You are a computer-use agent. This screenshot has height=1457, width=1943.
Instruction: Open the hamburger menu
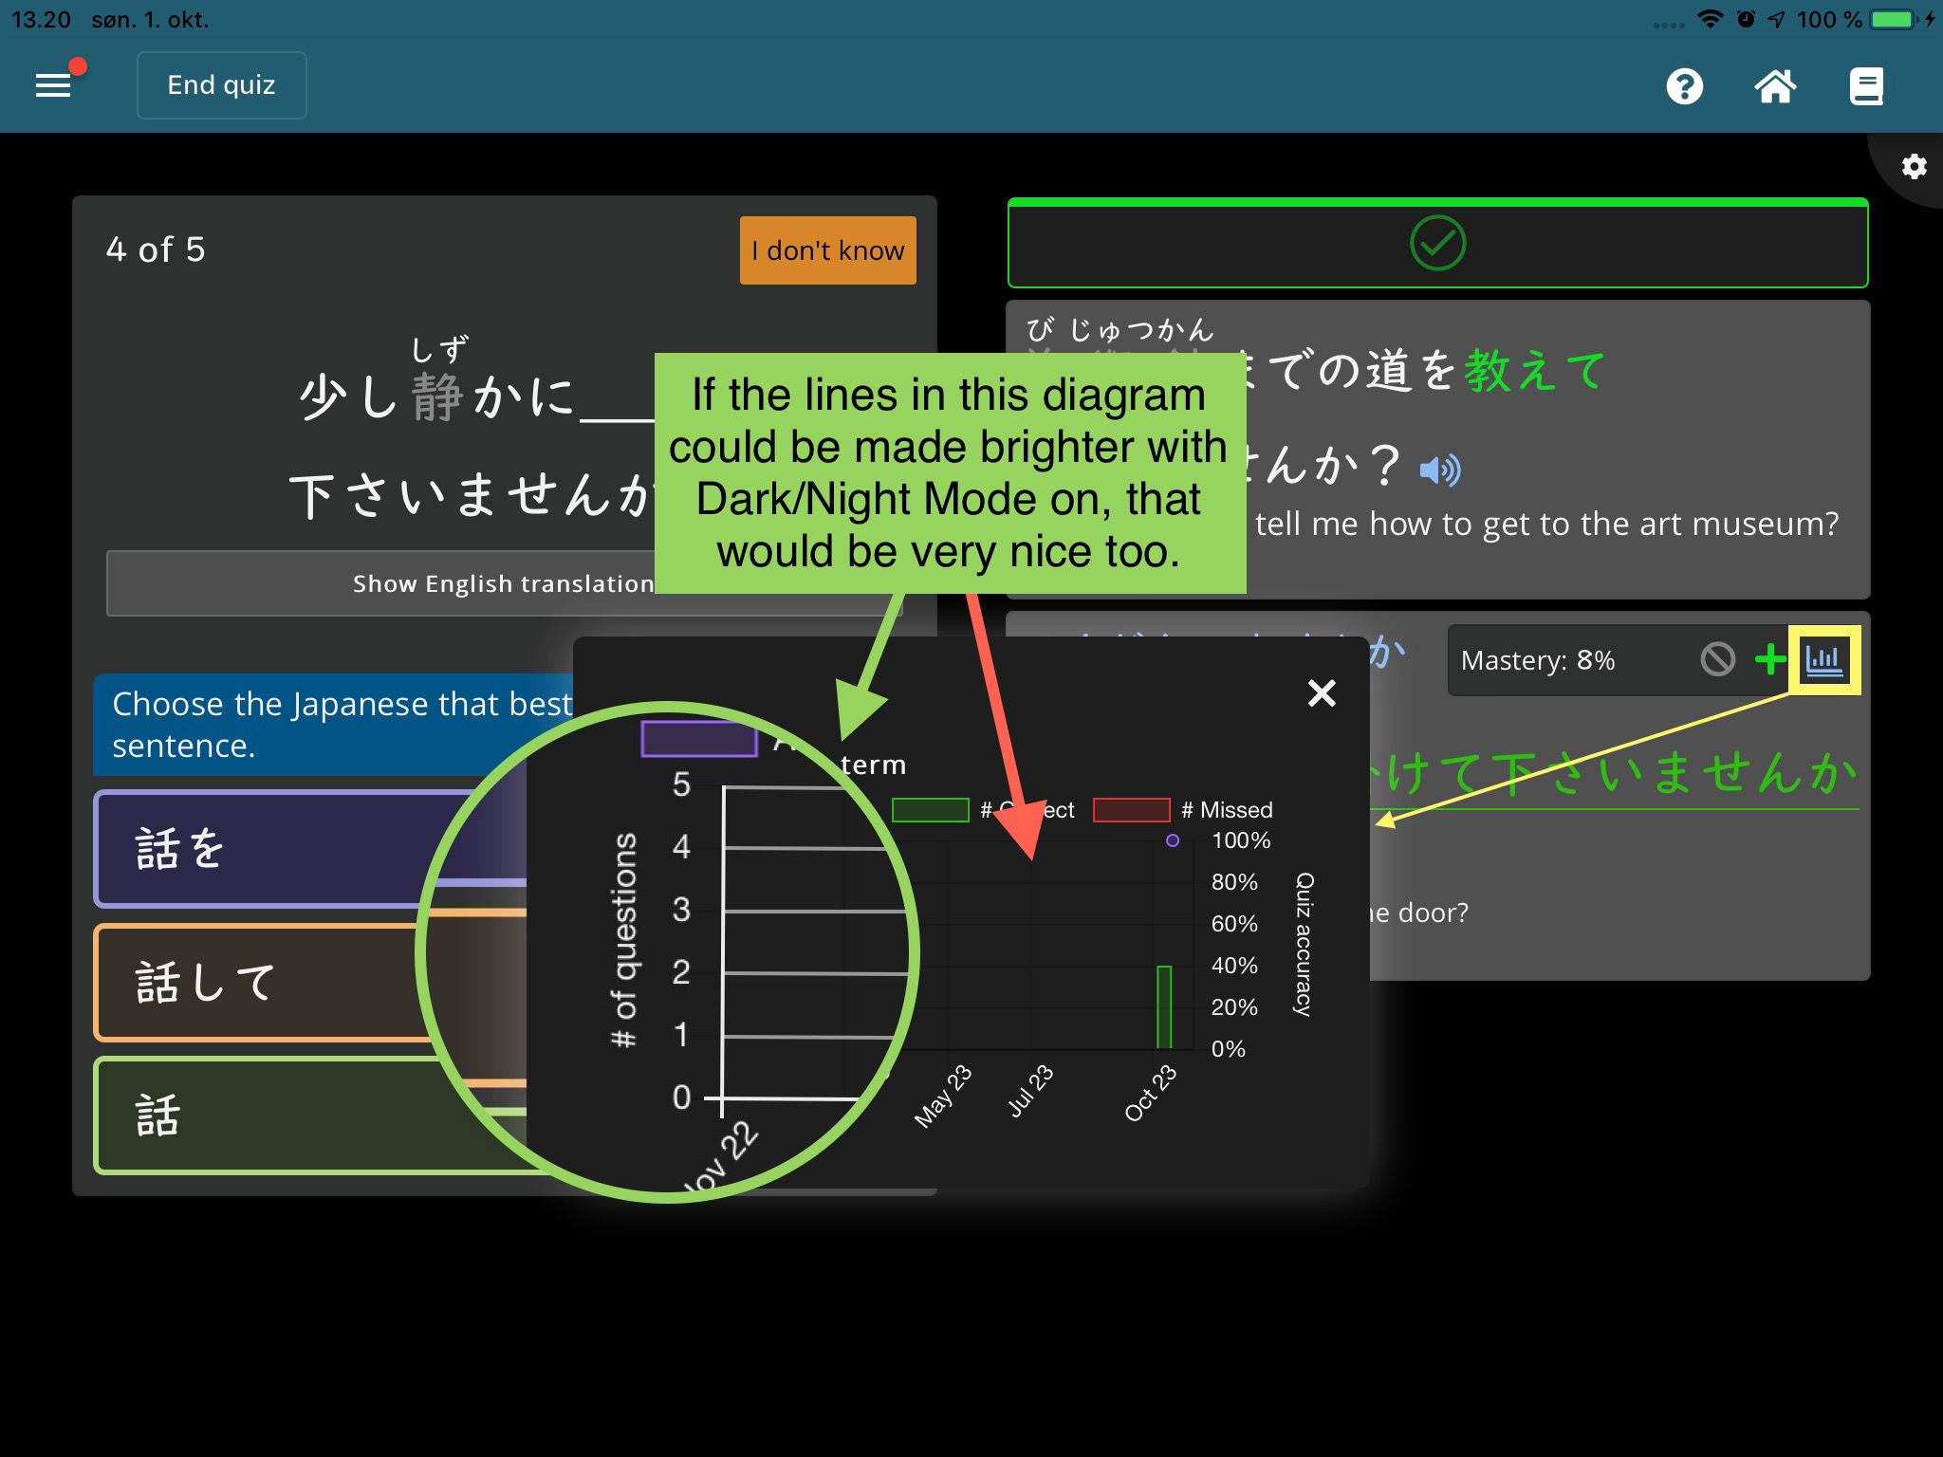(53, 86)
